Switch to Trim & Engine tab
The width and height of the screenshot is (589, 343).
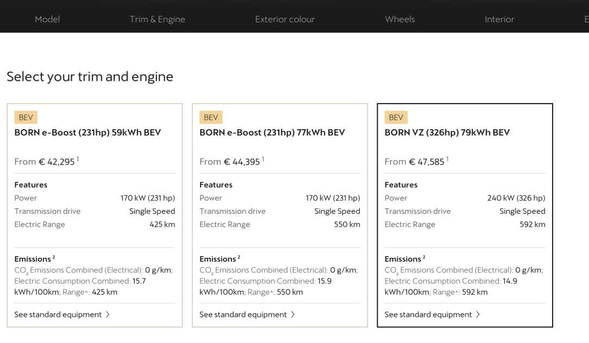(x=158, y=19)
